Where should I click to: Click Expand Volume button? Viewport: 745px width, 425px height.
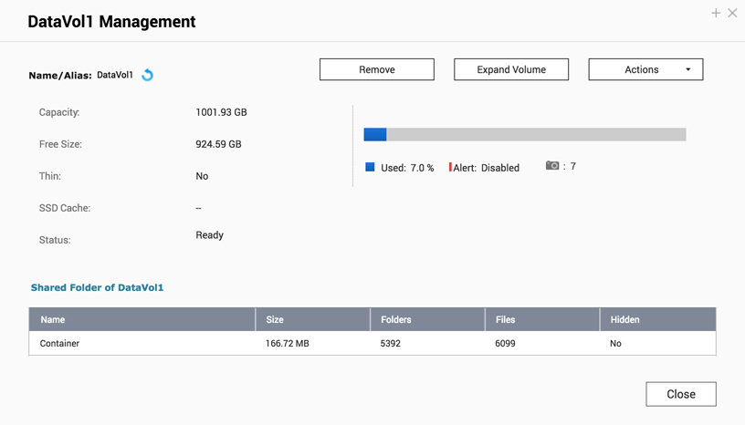click(x=511, y=69)
